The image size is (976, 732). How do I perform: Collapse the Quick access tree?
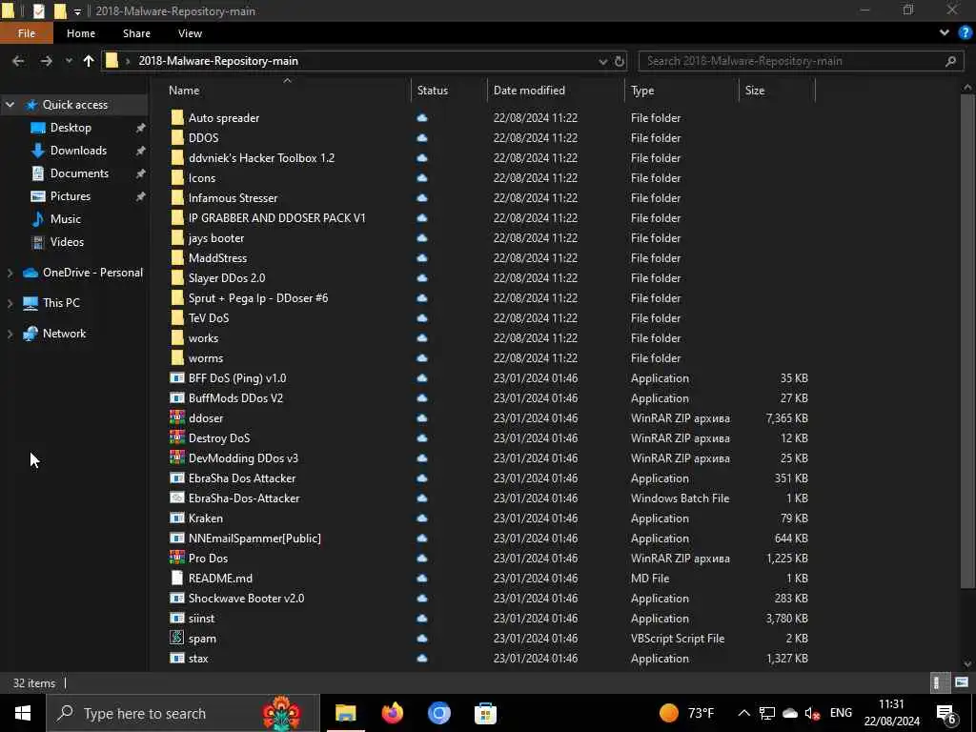point(10,105)
